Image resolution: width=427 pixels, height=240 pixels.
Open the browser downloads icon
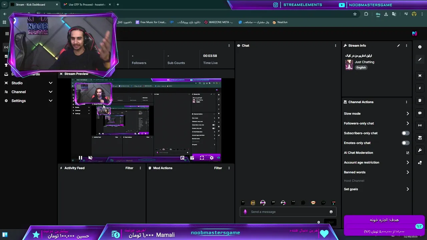tap(386, 14)
